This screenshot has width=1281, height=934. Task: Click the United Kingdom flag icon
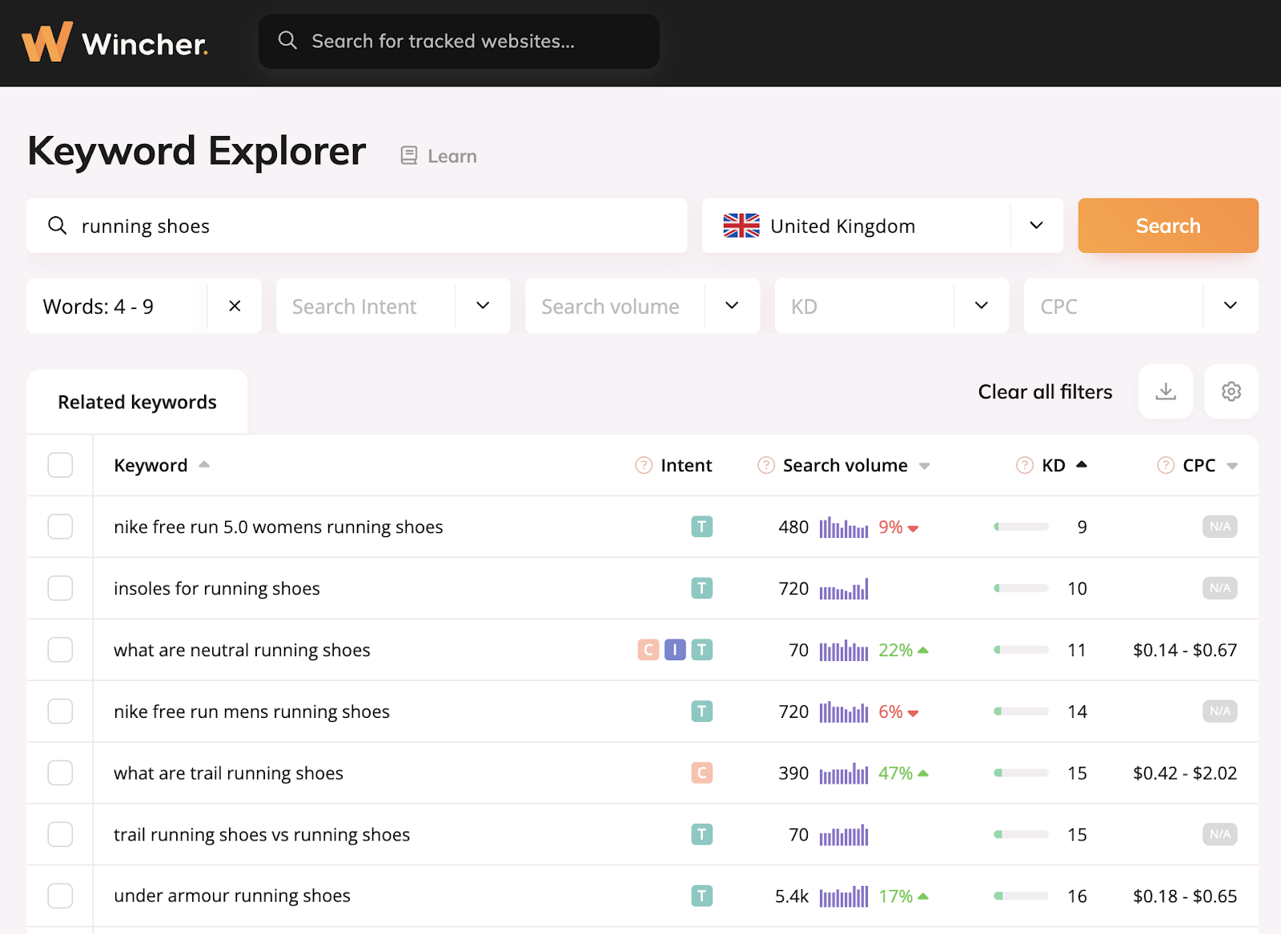(741, 226)
